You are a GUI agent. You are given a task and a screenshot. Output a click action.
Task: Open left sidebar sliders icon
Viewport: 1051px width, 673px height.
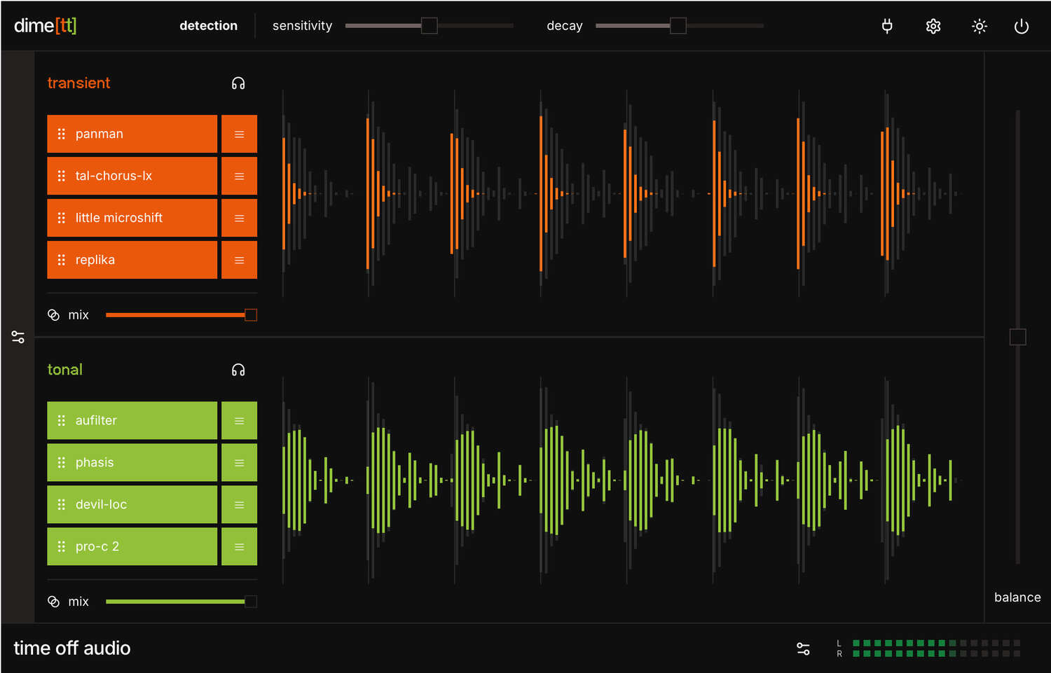18,337
